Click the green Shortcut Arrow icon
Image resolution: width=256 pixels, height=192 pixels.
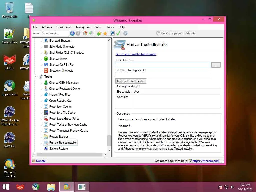click(46, 58)
